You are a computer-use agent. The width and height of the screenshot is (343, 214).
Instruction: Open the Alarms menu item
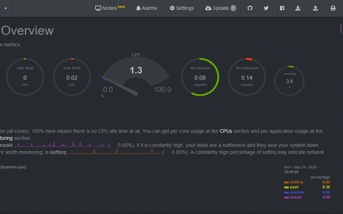pyautogui.click(x=146, y=8)
